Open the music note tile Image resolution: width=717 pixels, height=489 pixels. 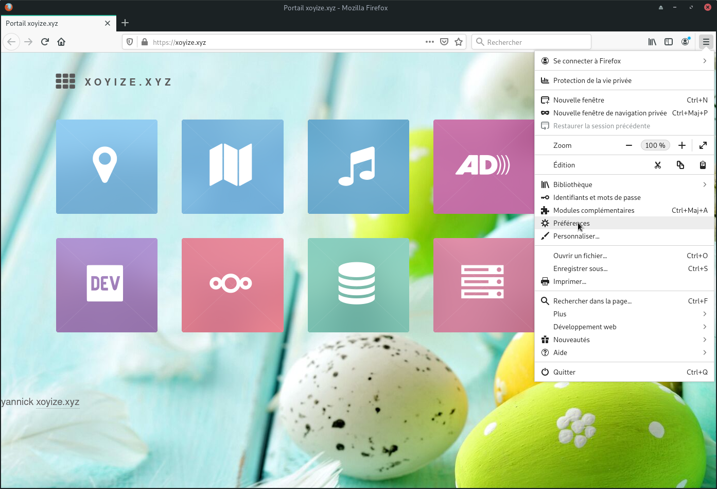pos(358,166)
